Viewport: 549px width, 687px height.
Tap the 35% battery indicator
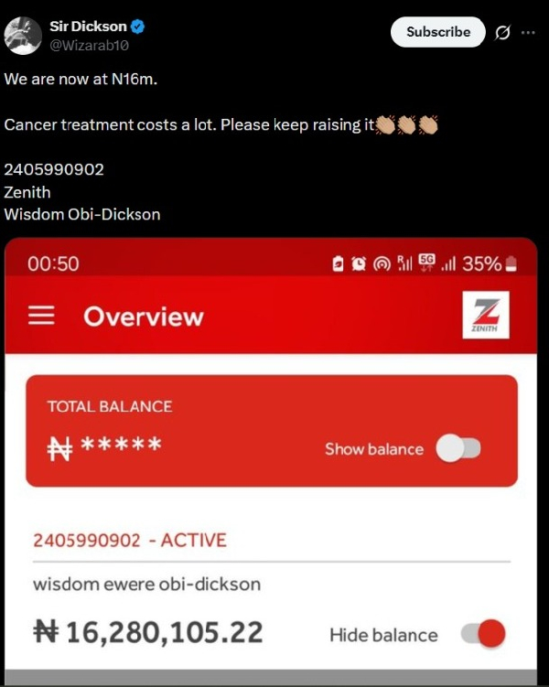(x=490, y=263)
